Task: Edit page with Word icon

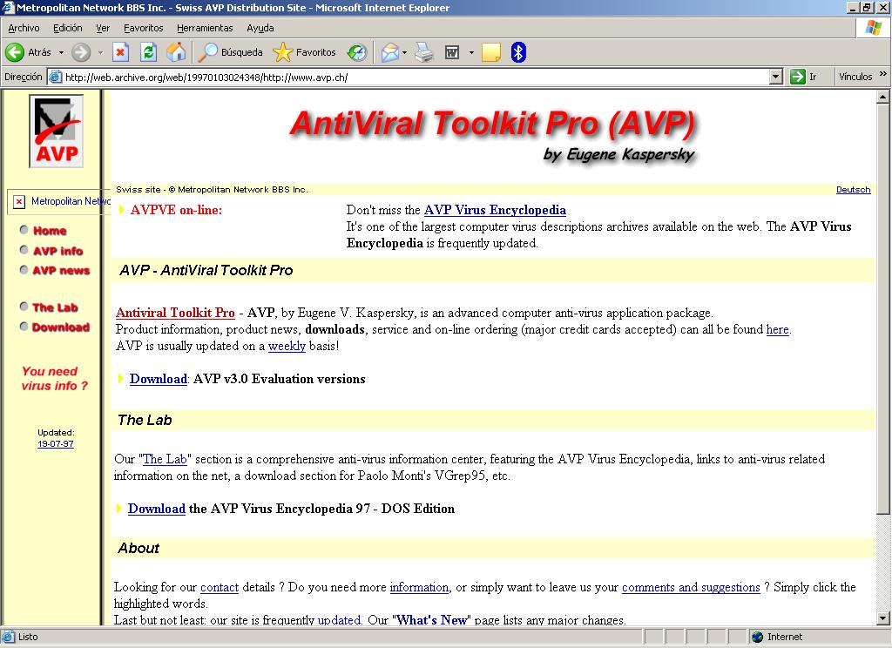Action: (452, 52)
